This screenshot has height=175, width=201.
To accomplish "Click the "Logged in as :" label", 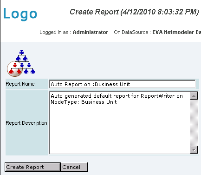I will point(55,32).
